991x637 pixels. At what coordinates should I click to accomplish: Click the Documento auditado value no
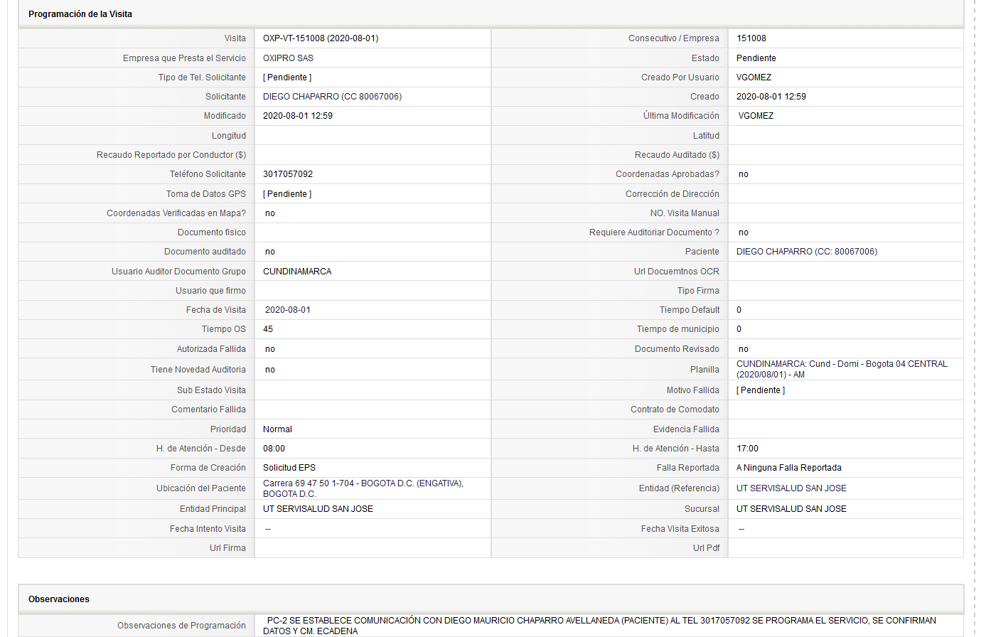coord(270,252)
